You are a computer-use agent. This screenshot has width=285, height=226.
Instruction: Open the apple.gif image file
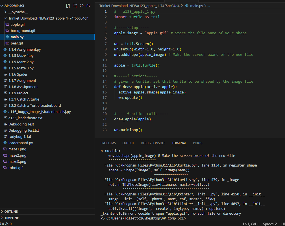click(x=18, y=24)
